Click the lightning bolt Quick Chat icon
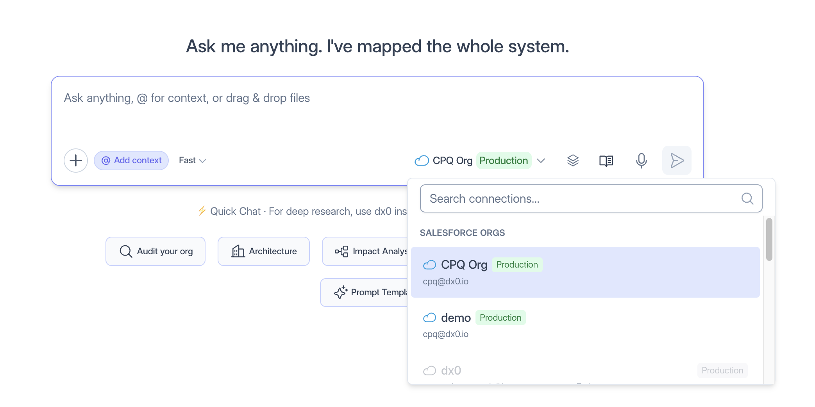This screenshot has height=407, width=815. (x=202, y=211)
